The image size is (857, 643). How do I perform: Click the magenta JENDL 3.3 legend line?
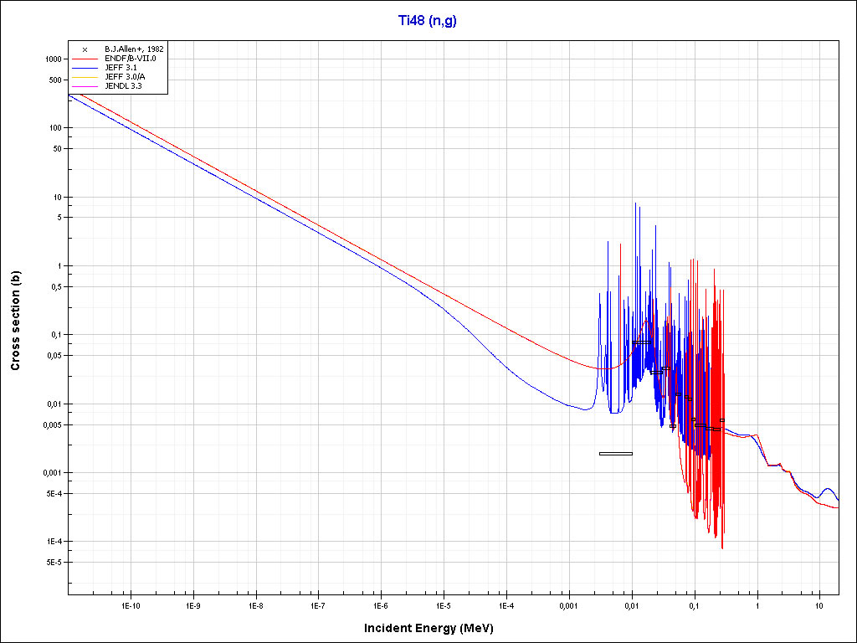point(85,85)
